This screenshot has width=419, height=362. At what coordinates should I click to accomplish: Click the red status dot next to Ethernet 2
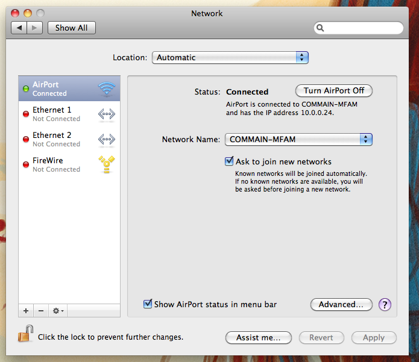point(26,139)
